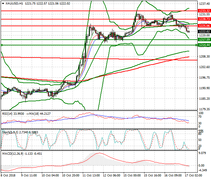This screenshot has width=211, height=179.
Task: Click the 1237.40 price axis value
Action: (204, 4)
